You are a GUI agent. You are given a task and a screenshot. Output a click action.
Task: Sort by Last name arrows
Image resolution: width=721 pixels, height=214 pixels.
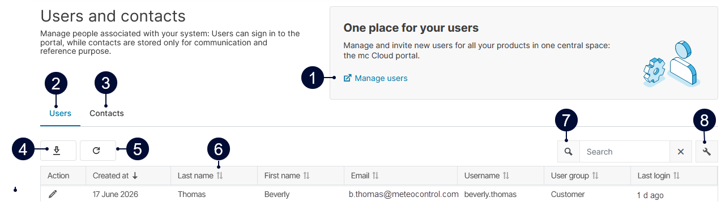220,176
